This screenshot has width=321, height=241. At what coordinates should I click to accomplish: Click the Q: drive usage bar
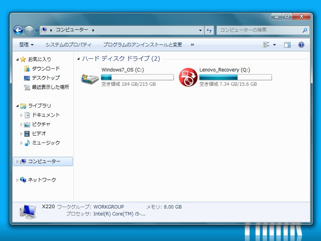click(235, 77)
